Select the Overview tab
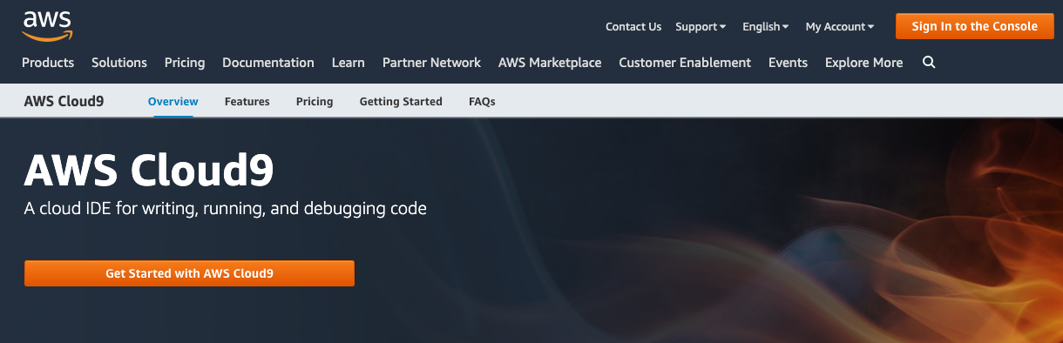 pos(173,102)
